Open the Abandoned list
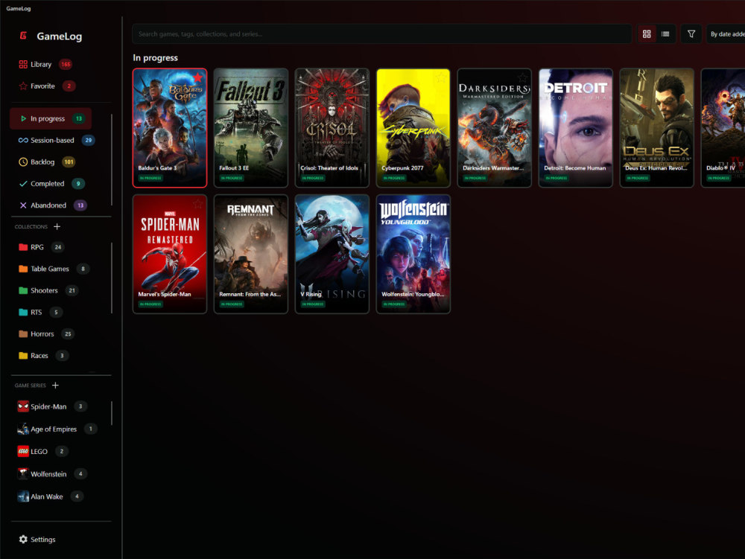Image resolution: width=745 pixels, height=559 pixels. 52,205
